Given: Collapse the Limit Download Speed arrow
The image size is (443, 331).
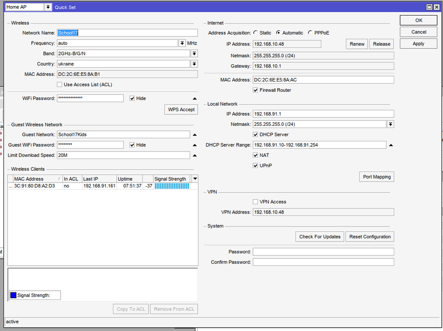Looking at the screenshot, I should coord(194,156).
